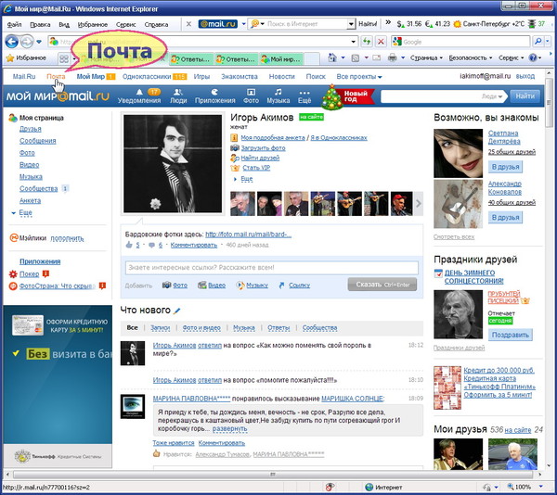Click the Сказать Ctrl+Enter button
557x495 pixels.
(382, 285)
